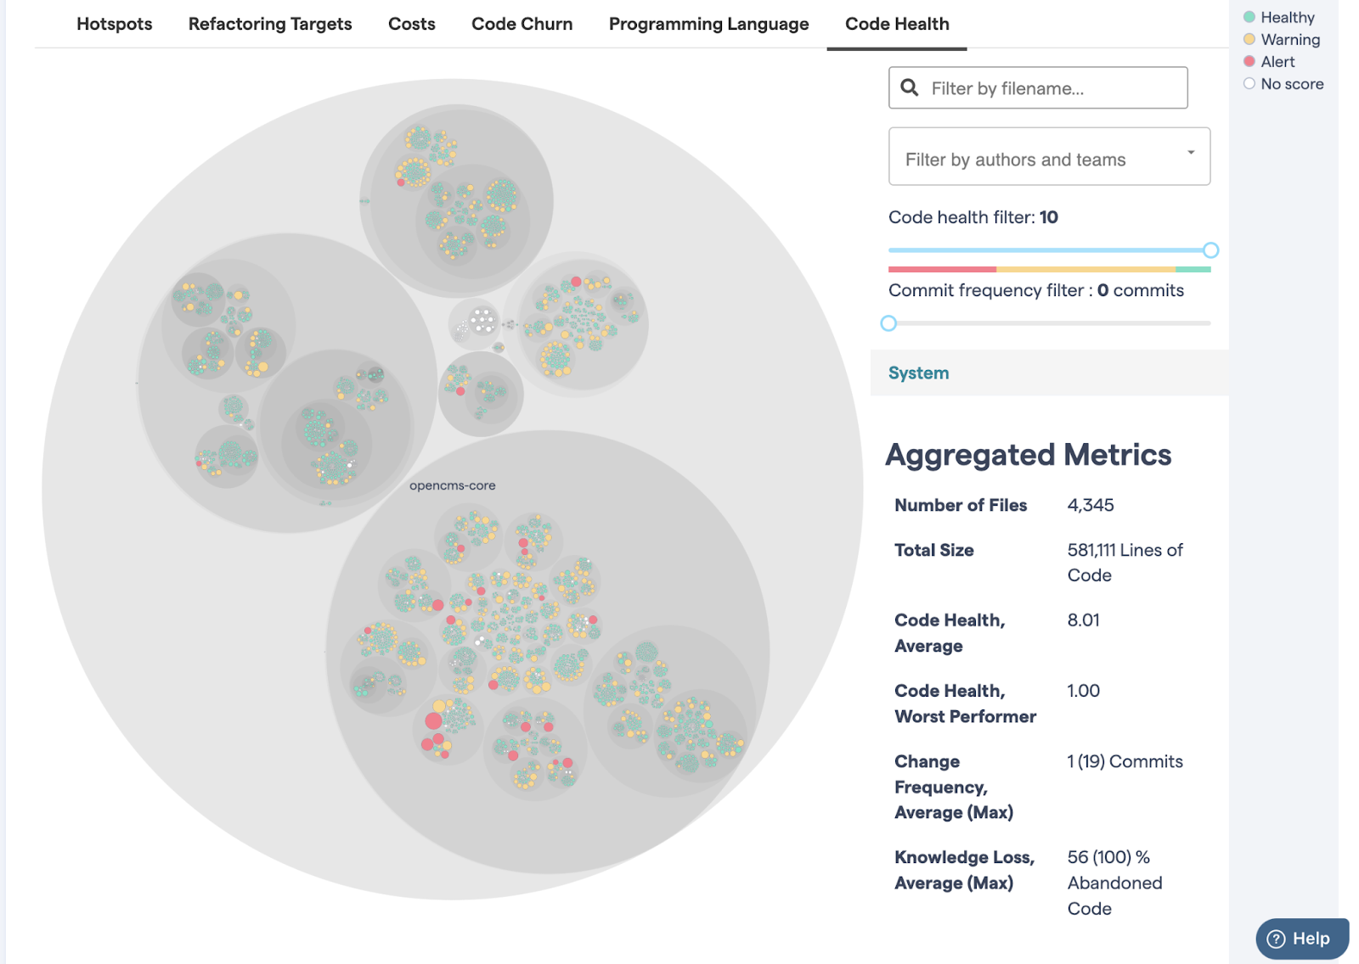Select the yellow Warning legend dot
1359x964 pixels.
pos(1249,38)
